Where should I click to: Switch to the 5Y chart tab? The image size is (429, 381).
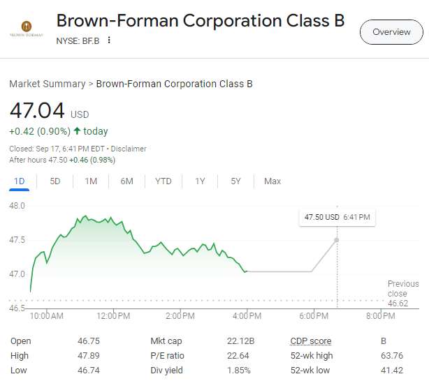235,181
